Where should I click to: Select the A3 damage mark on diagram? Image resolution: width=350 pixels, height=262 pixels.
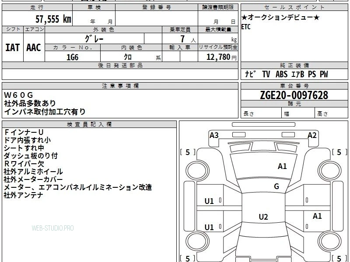tap(214, 135)
